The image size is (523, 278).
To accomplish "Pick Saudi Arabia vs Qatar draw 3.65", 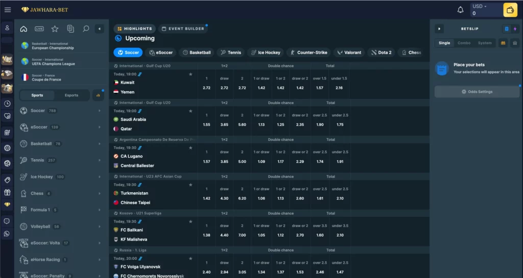I will (x=224, y=125).
